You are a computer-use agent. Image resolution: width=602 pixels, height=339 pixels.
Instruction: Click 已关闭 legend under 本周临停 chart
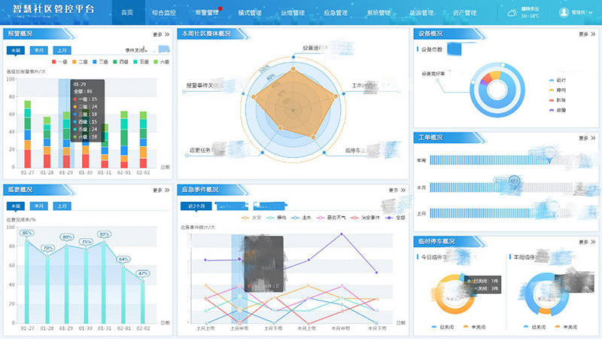[535, 327]
